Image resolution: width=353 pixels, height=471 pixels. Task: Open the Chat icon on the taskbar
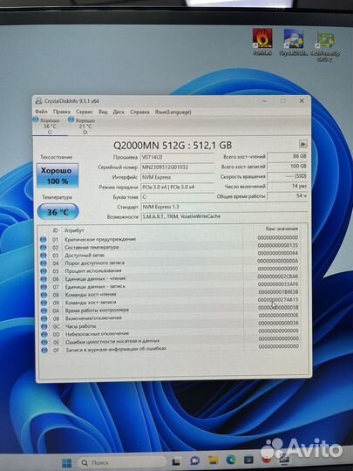pyautogui.click(x=195, y=461)
